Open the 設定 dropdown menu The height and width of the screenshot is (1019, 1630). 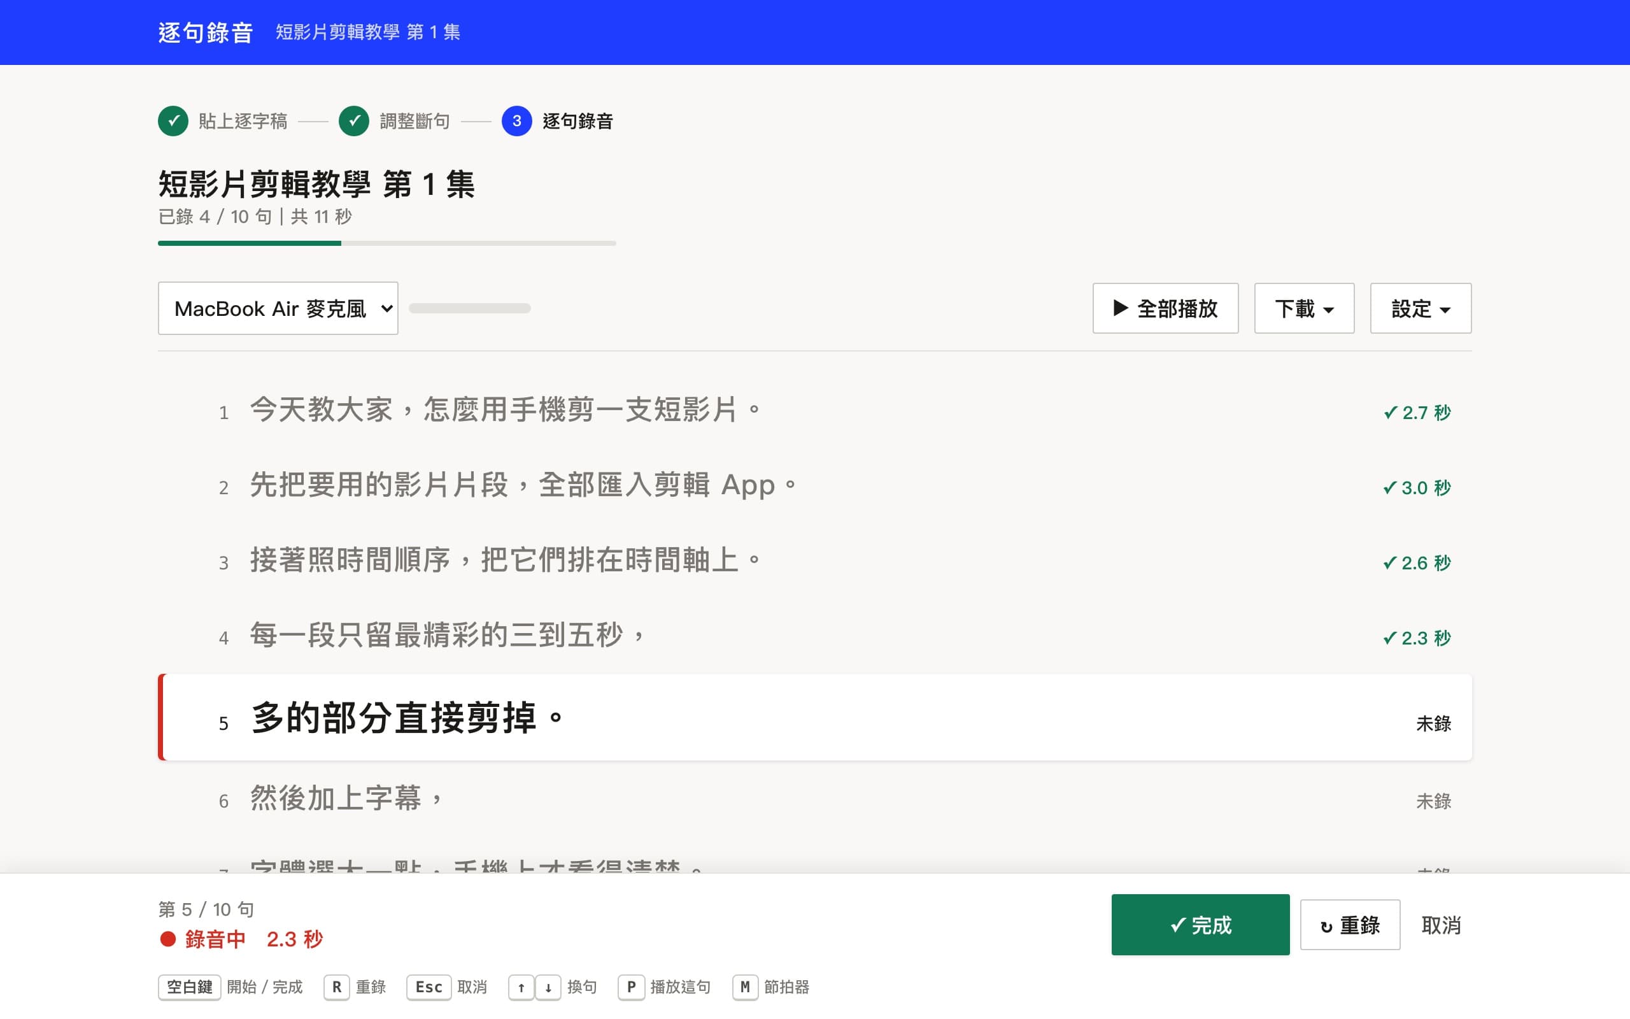tap(1421, 308)
